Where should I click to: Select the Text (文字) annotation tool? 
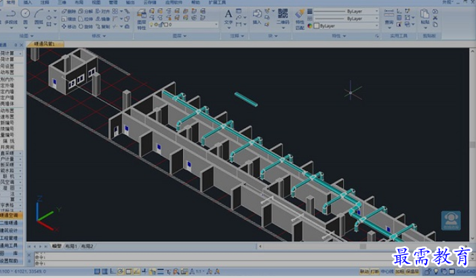229,17
